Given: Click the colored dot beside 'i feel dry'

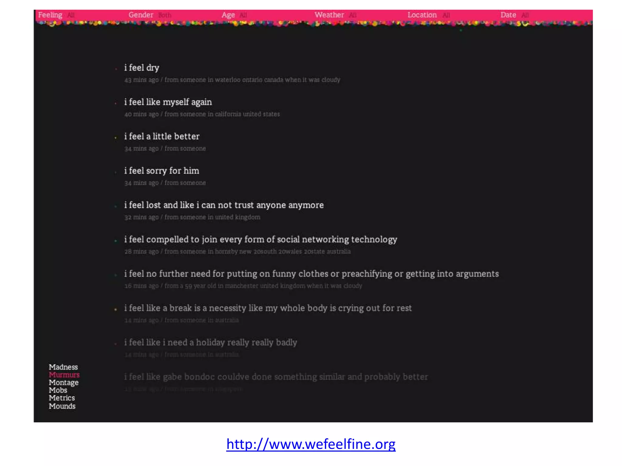Looking at the screenshot, I should click(116, 69).
